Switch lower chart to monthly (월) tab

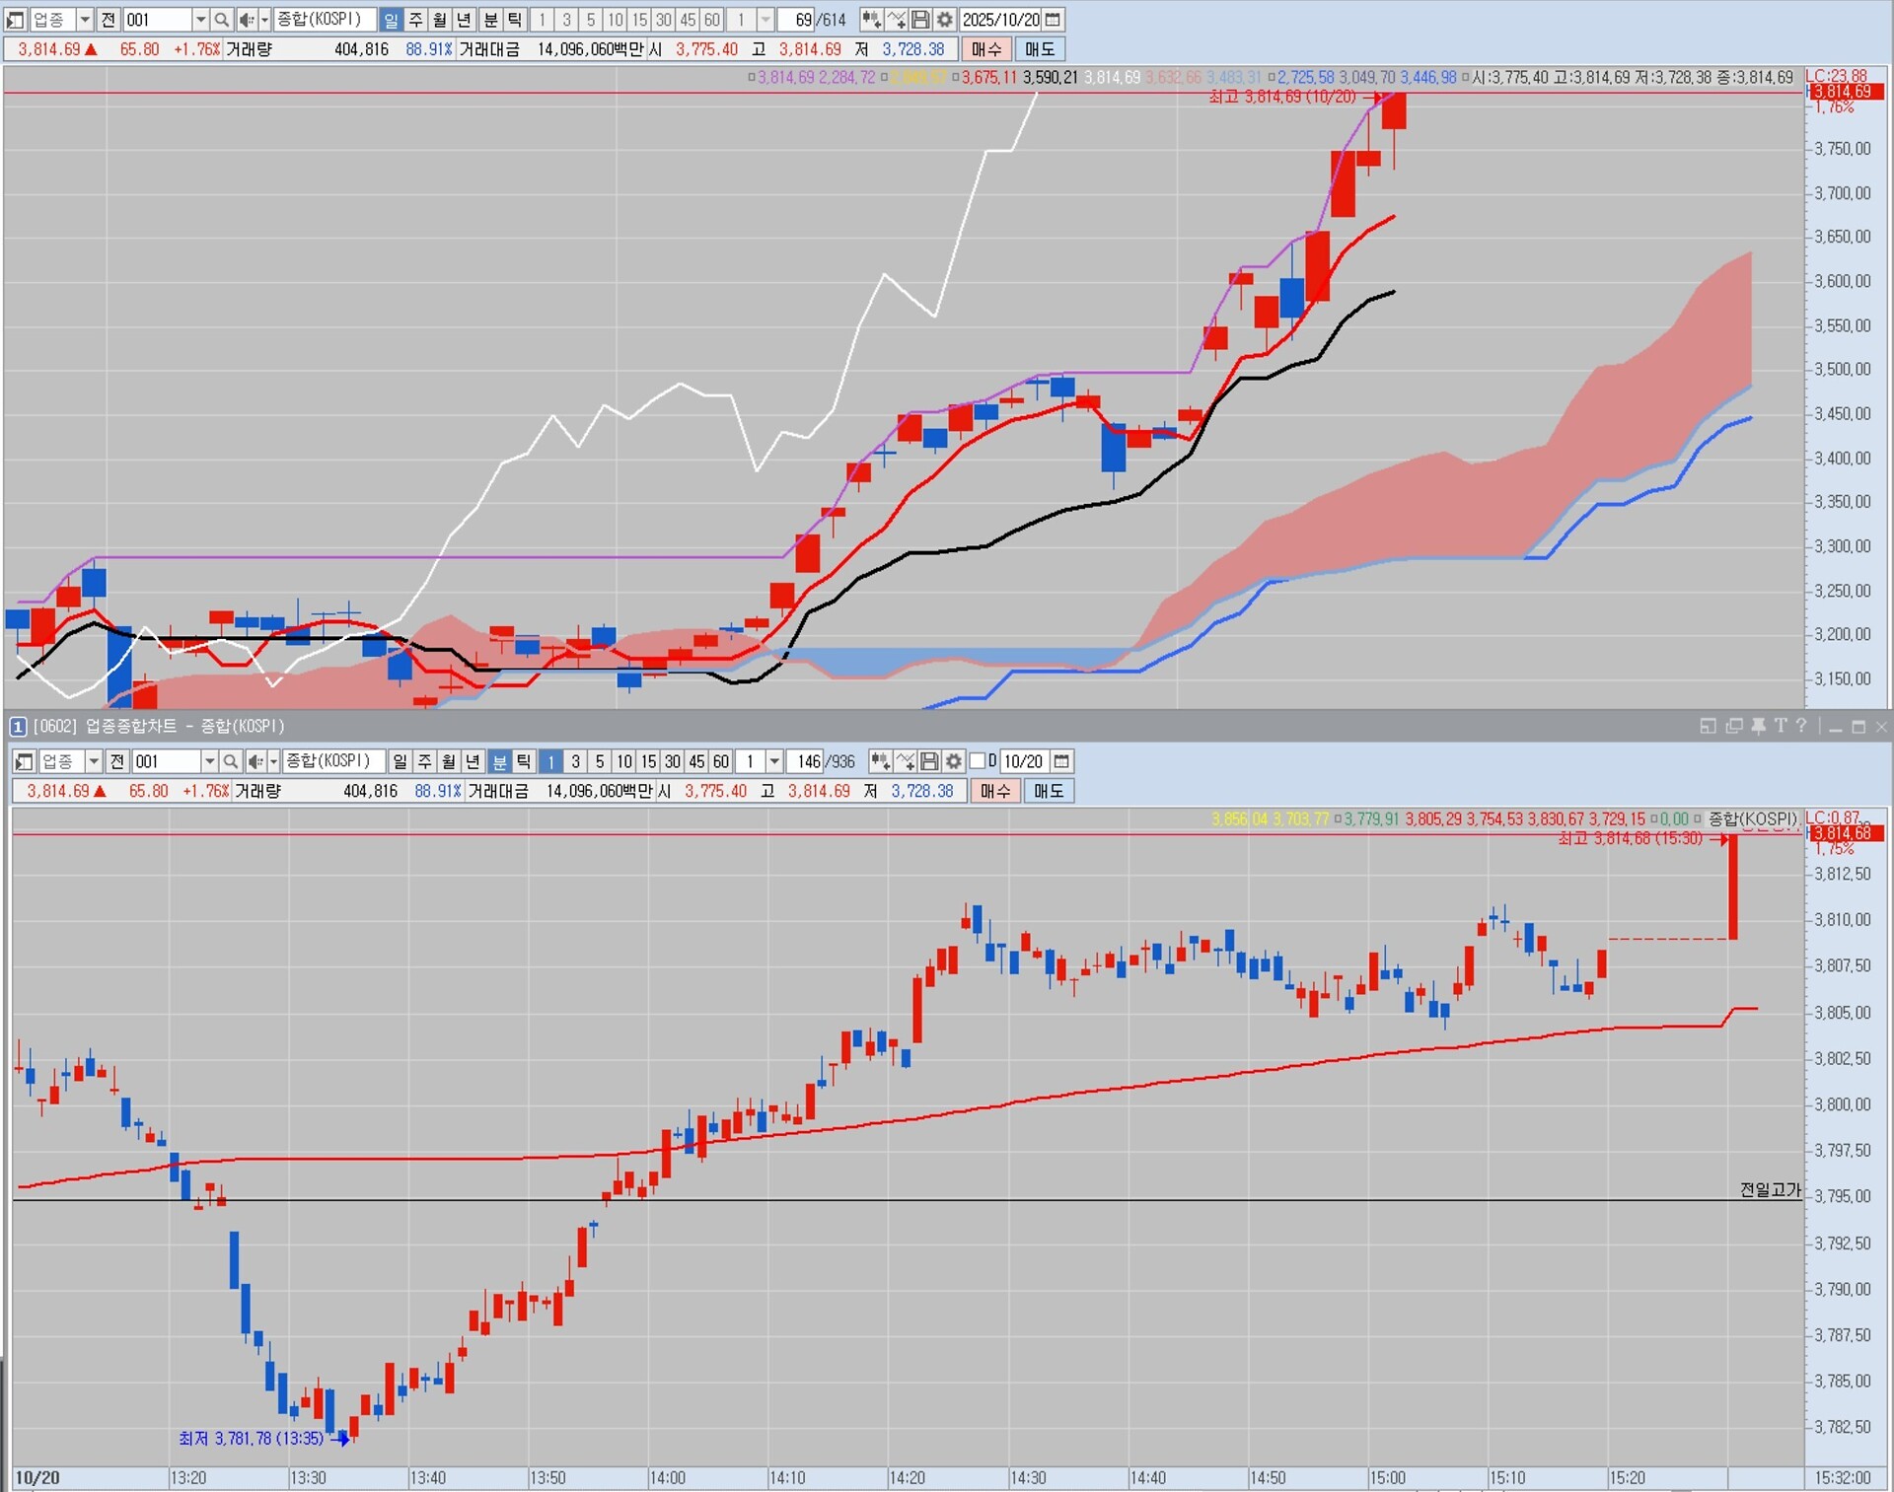[x=448, y=761]
